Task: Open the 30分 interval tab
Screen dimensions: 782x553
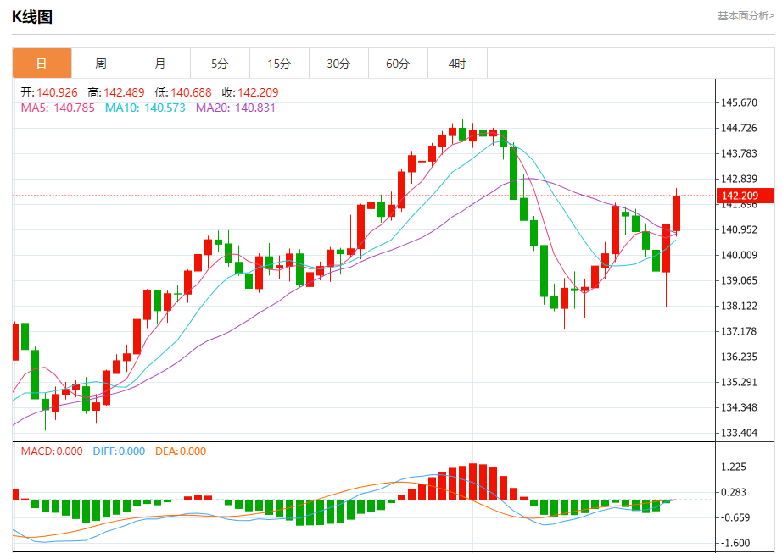Action: (x=338, y=64)
